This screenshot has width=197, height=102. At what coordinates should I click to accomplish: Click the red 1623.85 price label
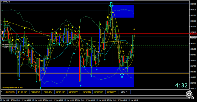pyautogui.click(x=193, y=34)
